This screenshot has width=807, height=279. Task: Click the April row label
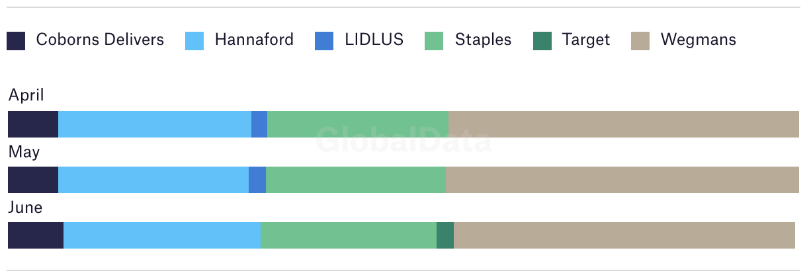click(26, 95)
